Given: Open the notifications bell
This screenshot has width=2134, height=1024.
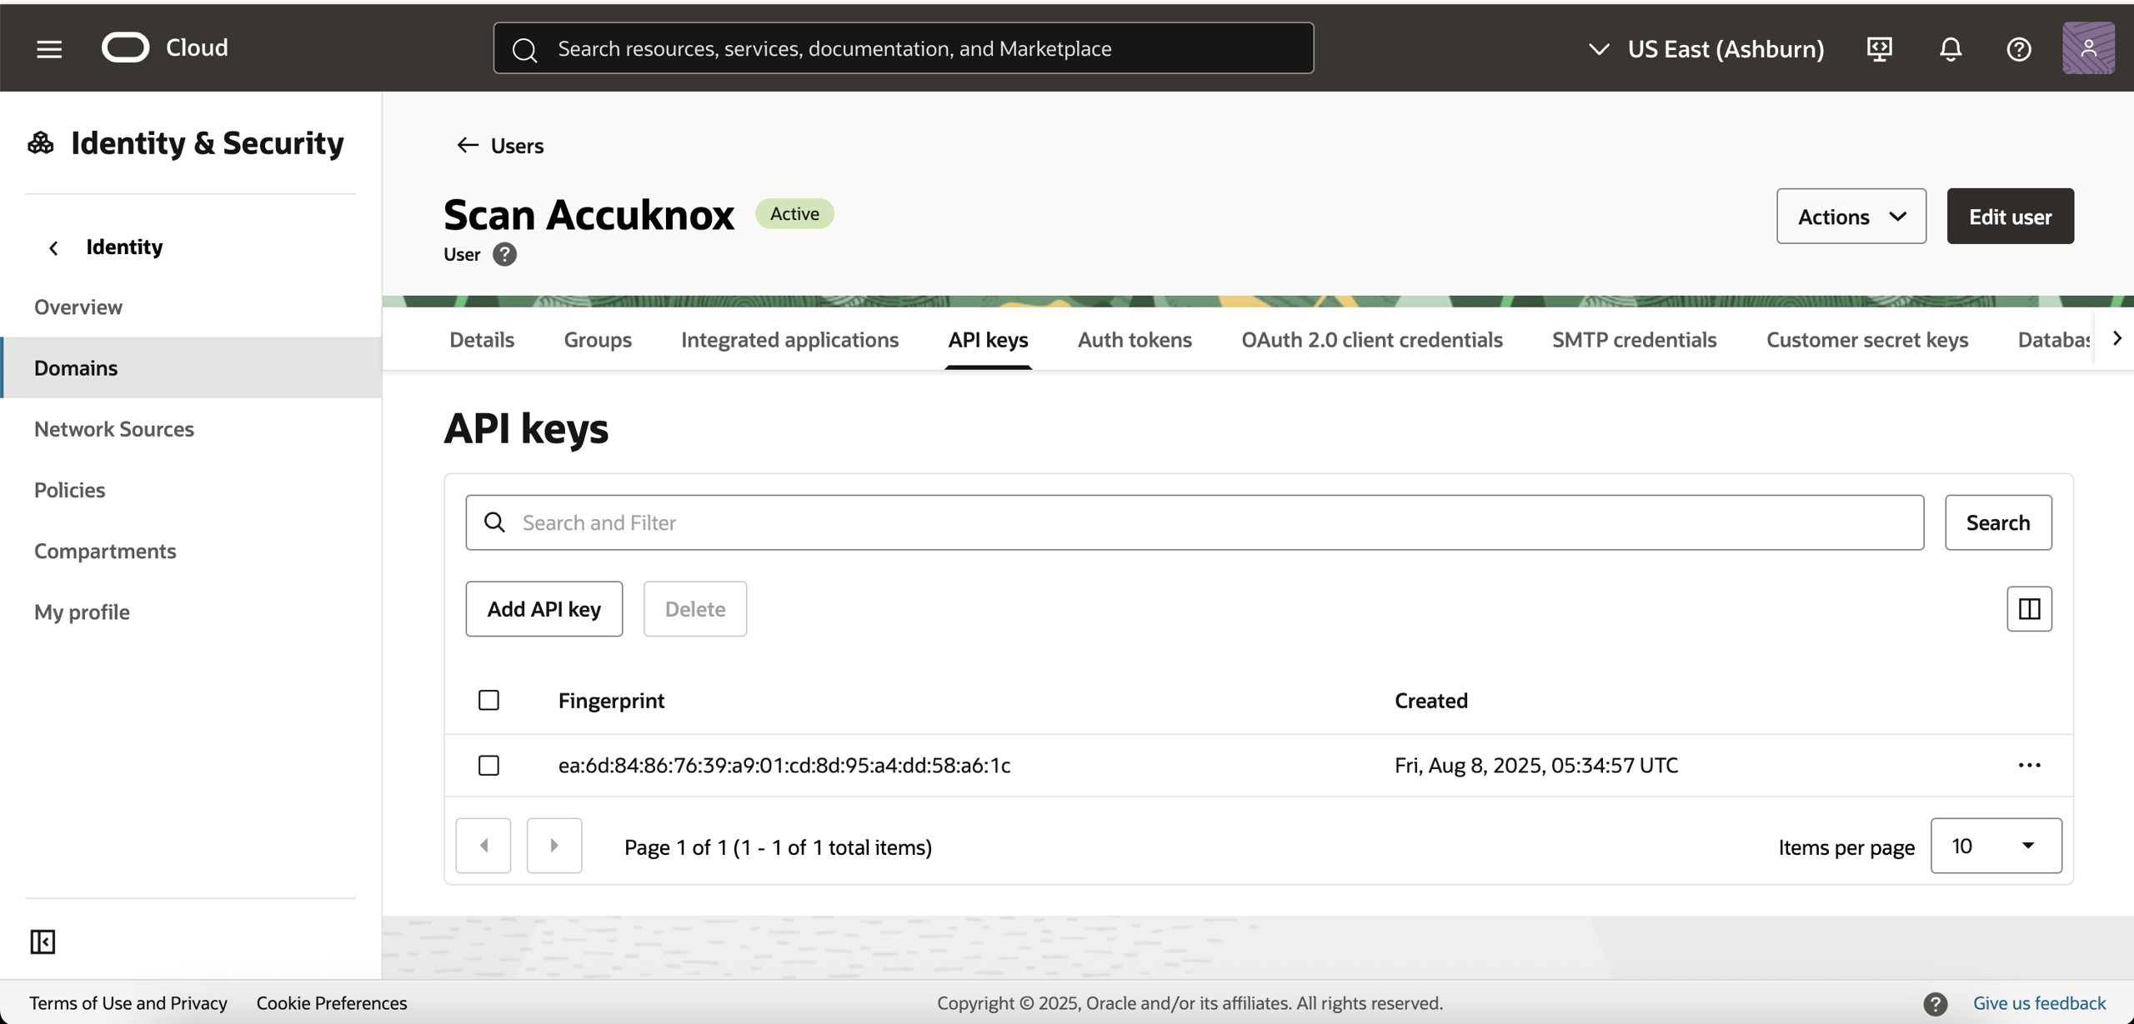Looking at the screenshot, I should [1950, 48].
